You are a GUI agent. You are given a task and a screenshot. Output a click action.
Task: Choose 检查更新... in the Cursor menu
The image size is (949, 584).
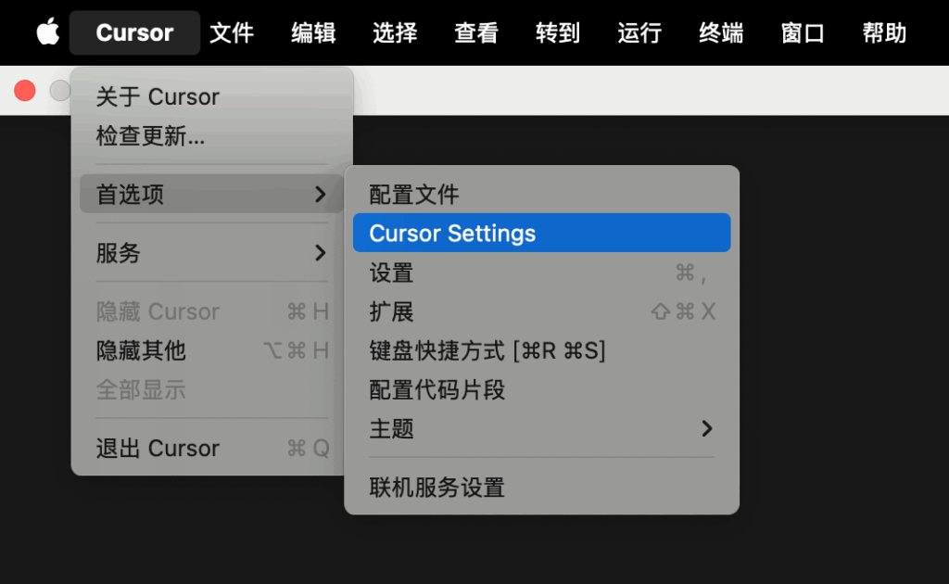click(x=150, y=137)
